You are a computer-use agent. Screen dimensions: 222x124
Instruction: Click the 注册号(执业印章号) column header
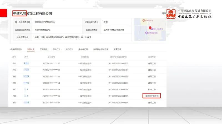point(118,57)
